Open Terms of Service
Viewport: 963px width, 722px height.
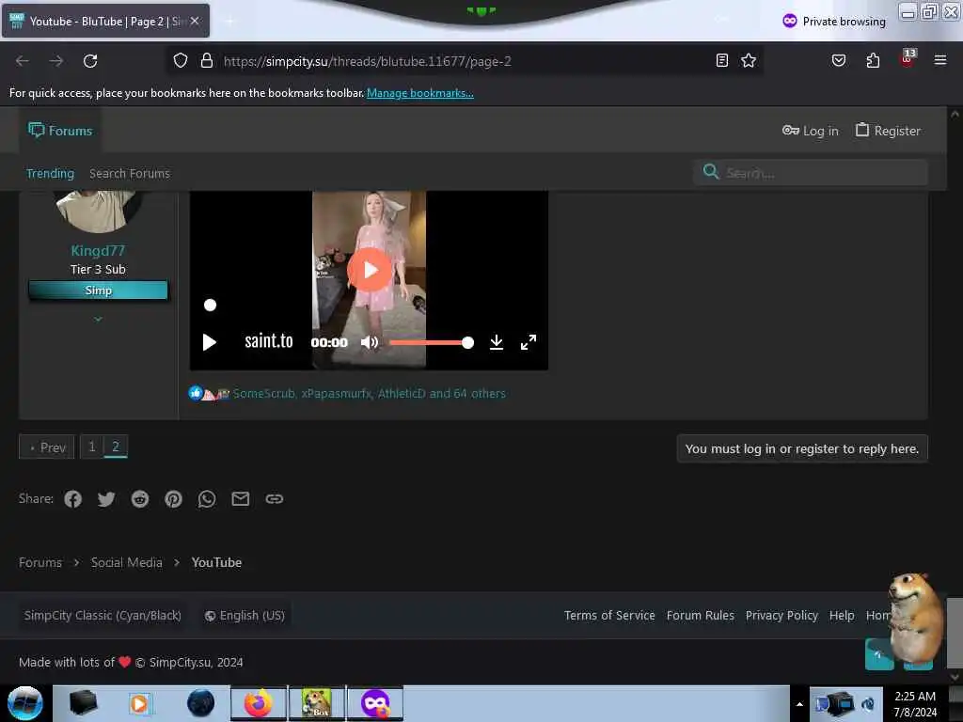click(609, 615)
